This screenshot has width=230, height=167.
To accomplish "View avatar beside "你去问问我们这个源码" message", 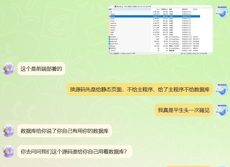I will point(8,151).
